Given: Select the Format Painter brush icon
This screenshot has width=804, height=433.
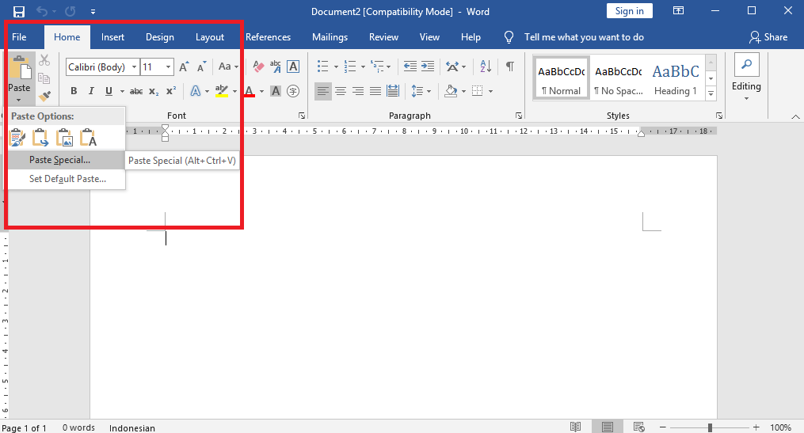Looking at the screenshot, I should [x=44, y=95].
